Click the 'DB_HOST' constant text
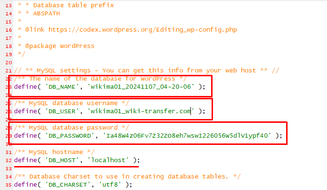The image size is (327, 190). [62, 160]
